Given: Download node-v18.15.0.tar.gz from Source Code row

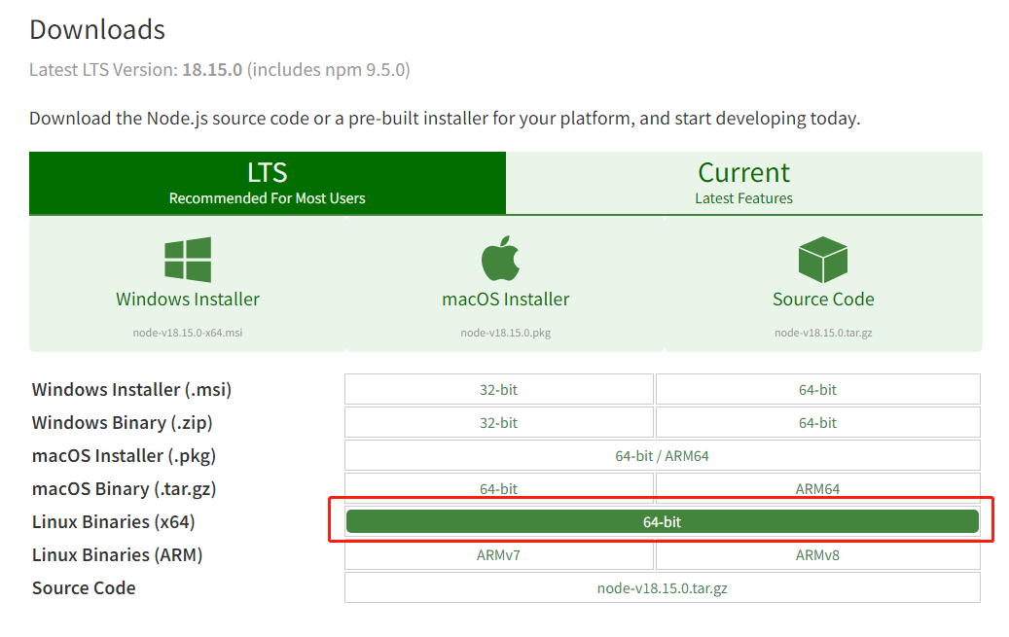Looking at the screenshot, I should [x=662, y=588].
